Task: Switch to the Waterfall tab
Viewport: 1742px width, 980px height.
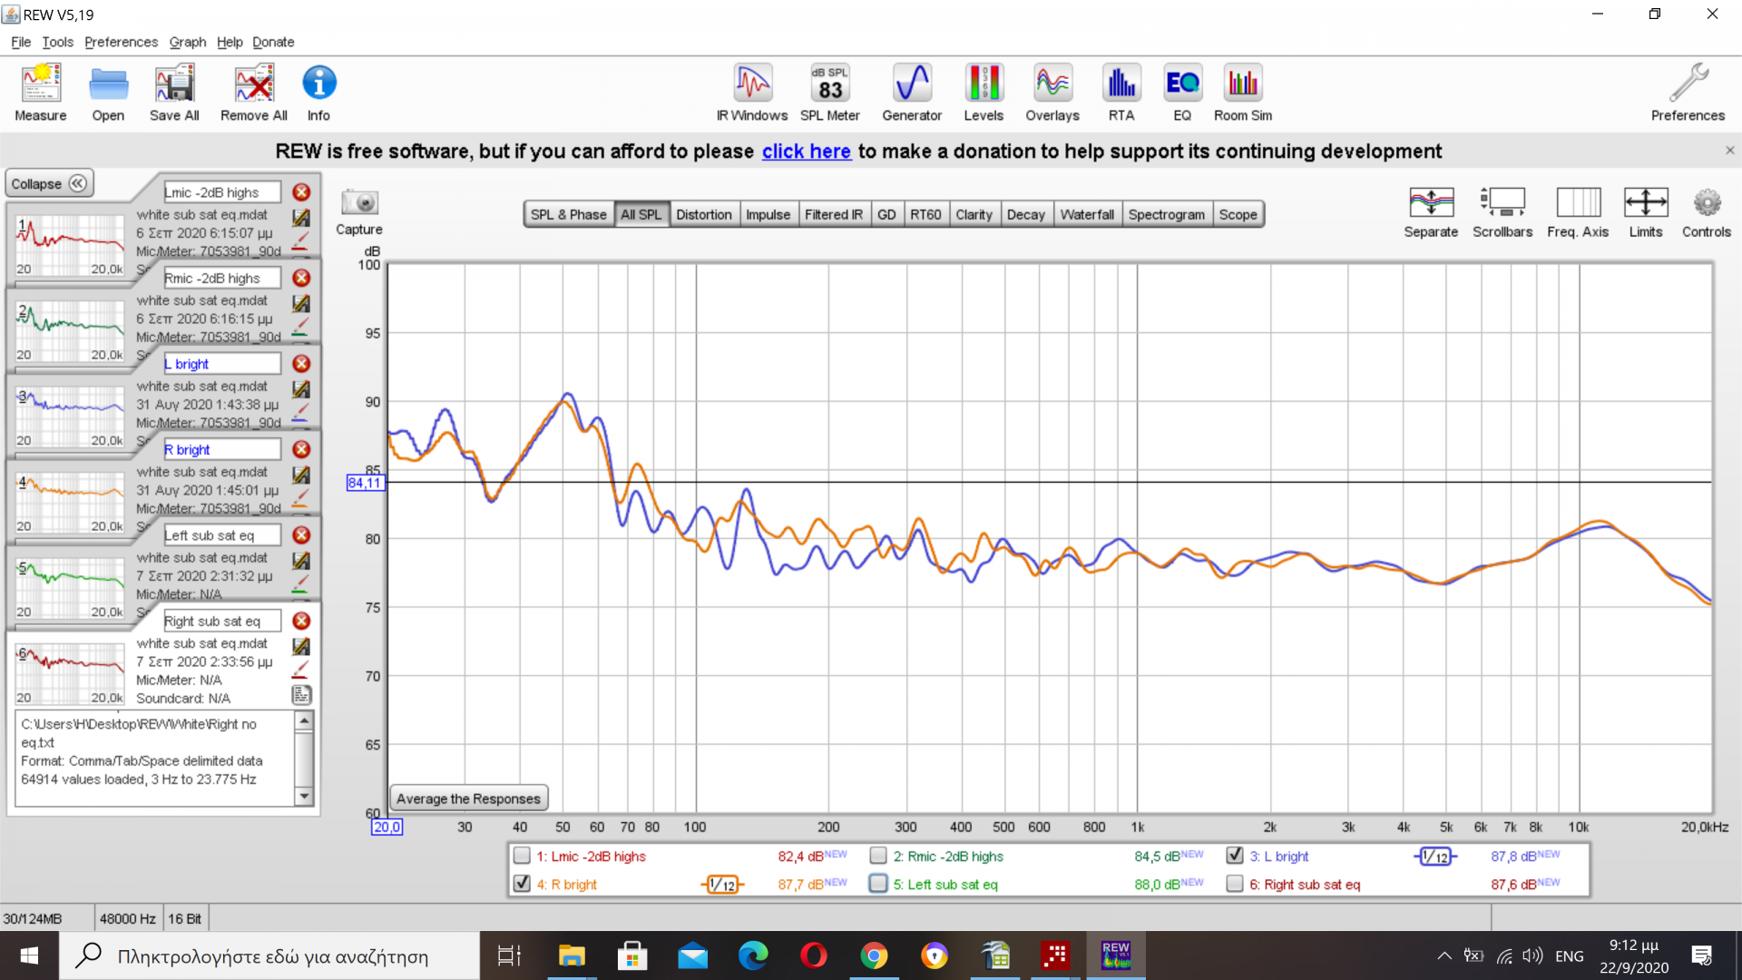Action: pyautogui.click(x=1086, y=215)
